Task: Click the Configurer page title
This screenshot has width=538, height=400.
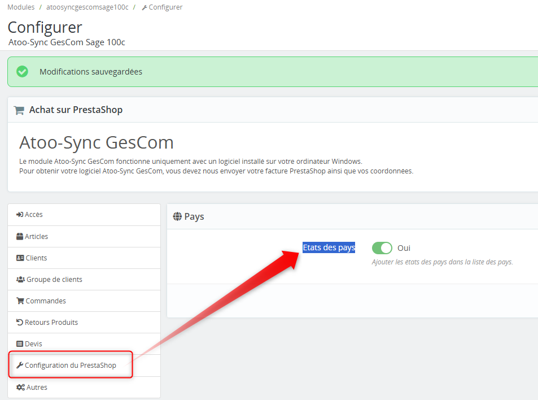Action: [x=45, y=28]
